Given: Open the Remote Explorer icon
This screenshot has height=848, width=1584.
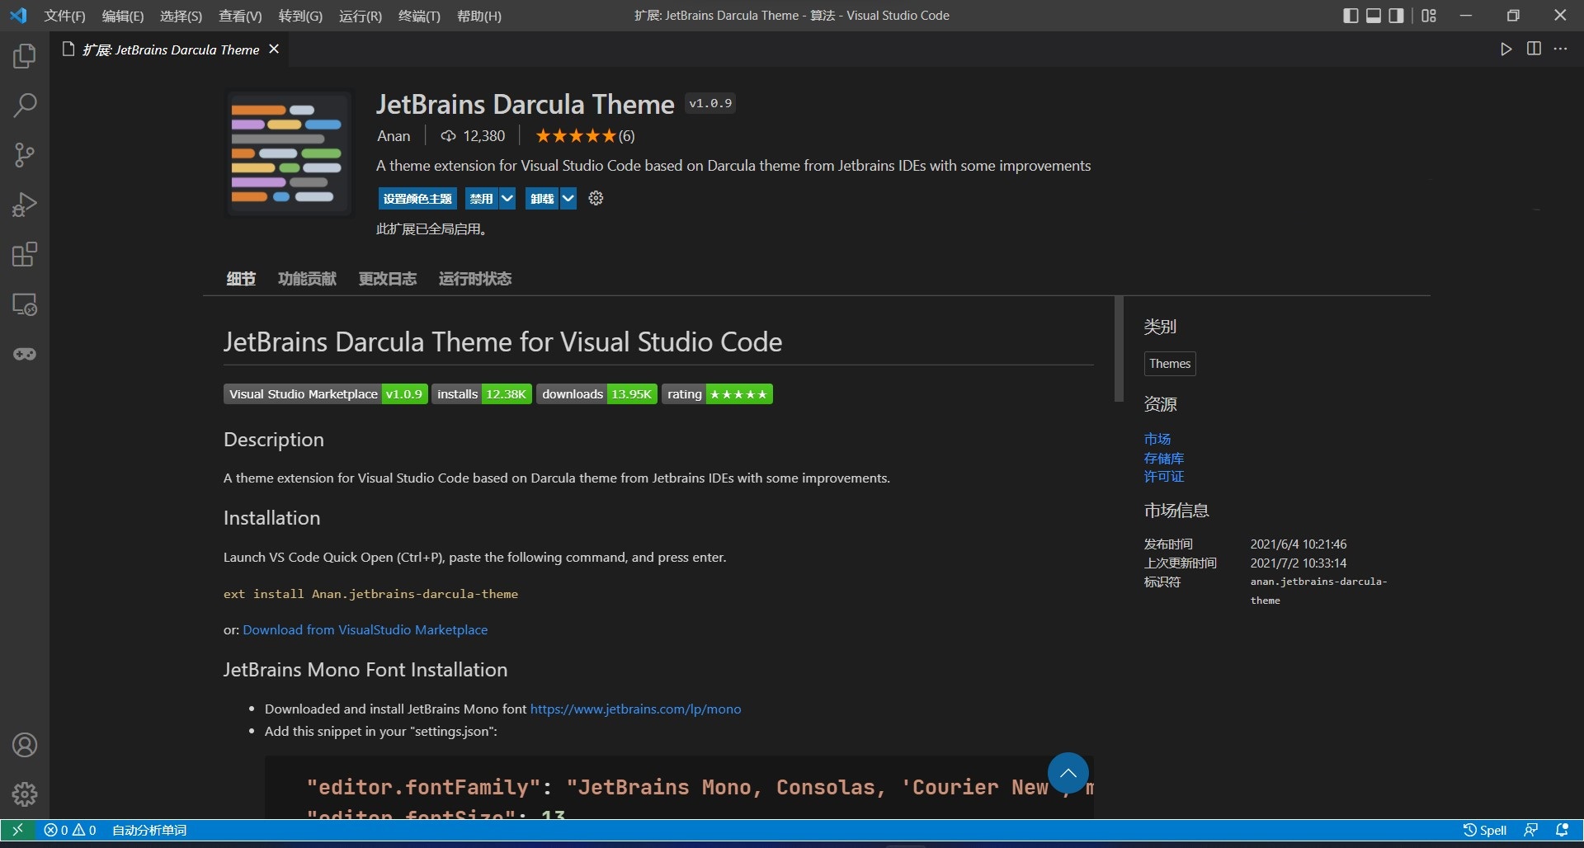Looking at the screenshot, I should (24, 304).
